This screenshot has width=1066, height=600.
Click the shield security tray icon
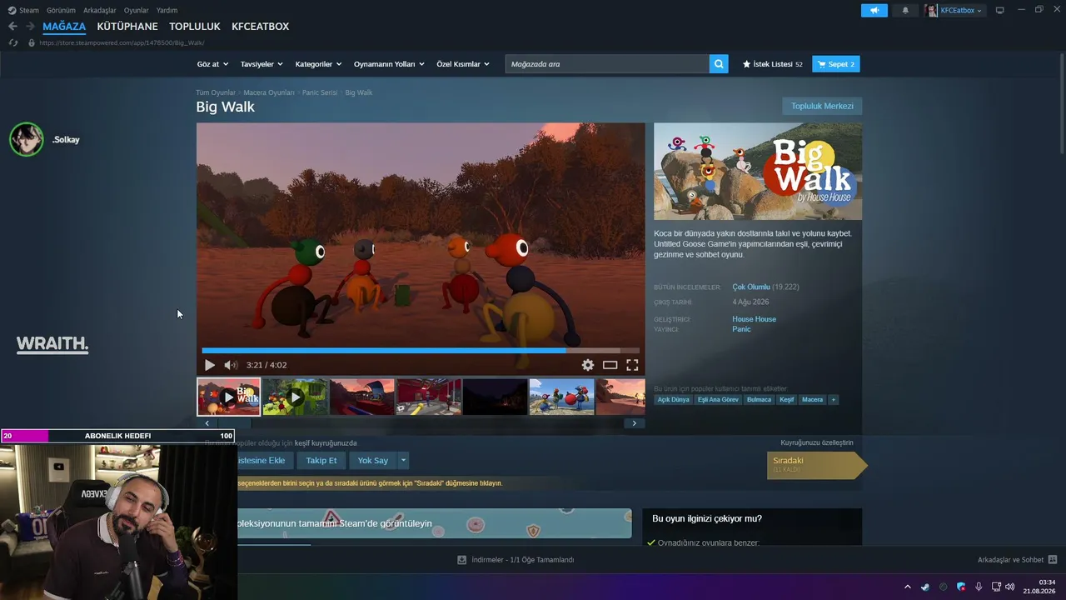click(961, 587)
